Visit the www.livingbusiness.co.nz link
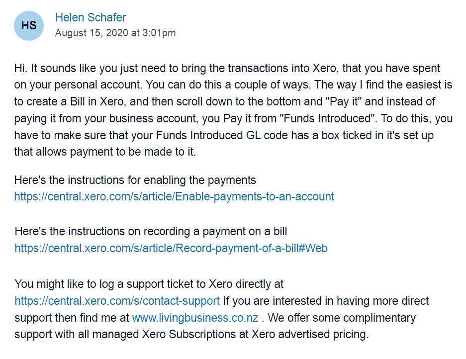466x359 pixels. click(195, 318)
